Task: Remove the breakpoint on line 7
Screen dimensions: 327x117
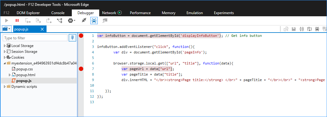Action: [81, 69]
